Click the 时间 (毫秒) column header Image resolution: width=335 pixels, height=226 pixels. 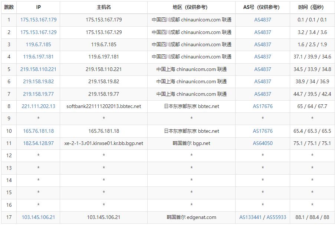pos(312,7)
